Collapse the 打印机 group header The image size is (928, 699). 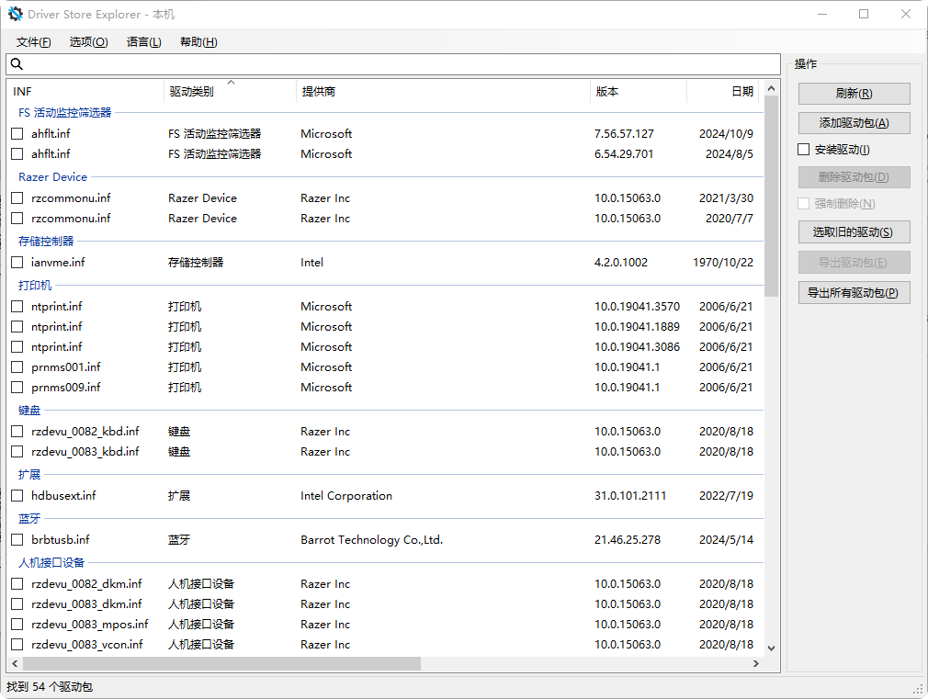pos(35,286)
